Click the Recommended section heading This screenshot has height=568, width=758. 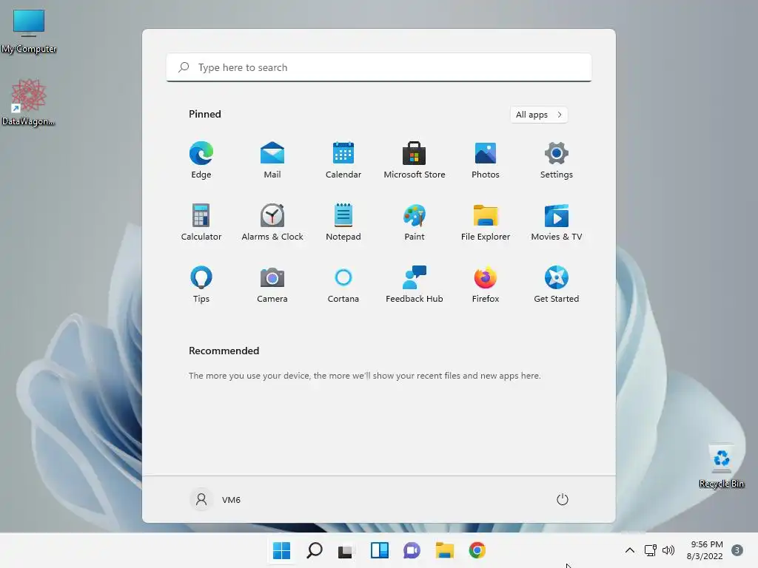[224, 351]
